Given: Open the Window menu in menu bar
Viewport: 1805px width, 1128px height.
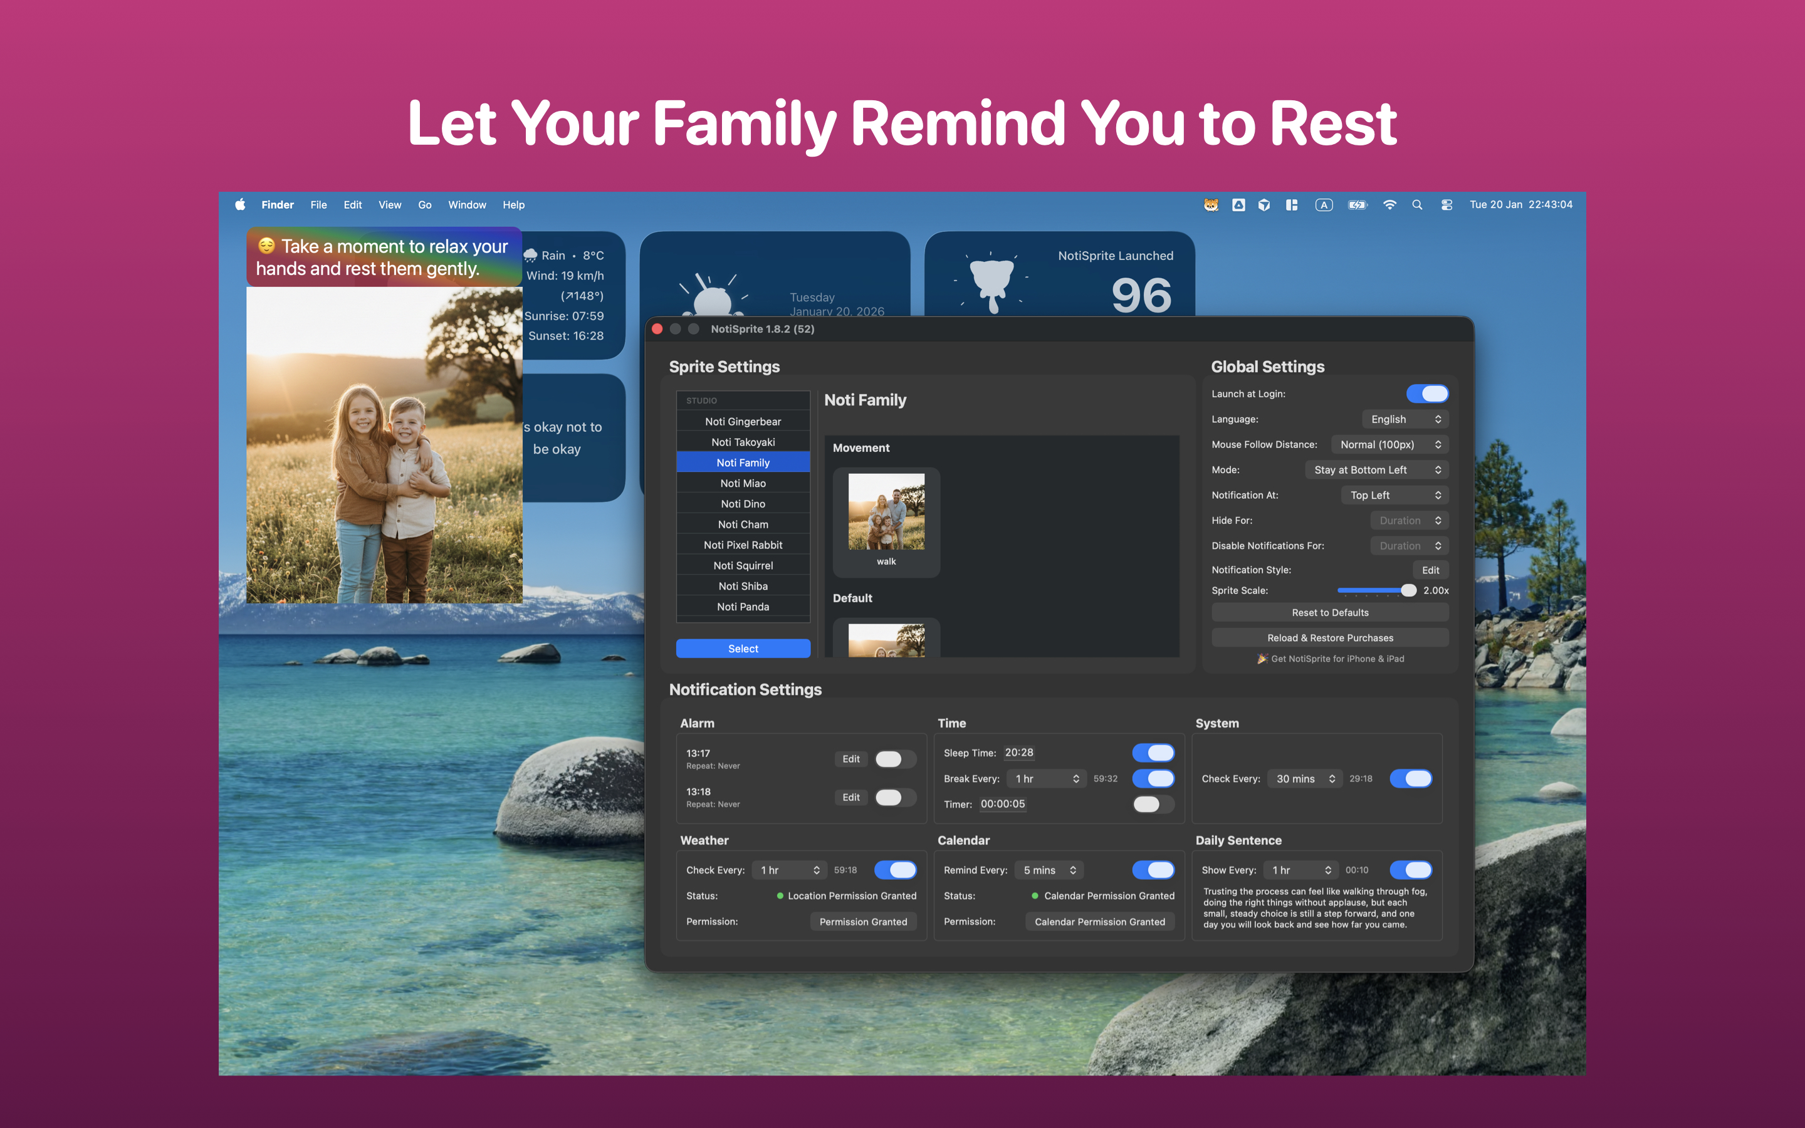Looking at the screenshot, I should pos(467,204).
